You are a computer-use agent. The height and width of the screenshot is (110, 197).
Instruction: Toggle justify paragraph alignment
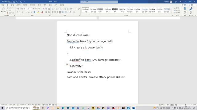(x=60, y=12)
